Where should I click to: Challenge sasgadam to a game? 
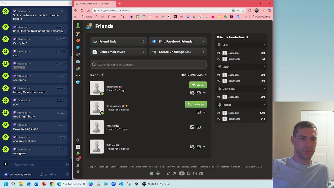coord(196,104)
